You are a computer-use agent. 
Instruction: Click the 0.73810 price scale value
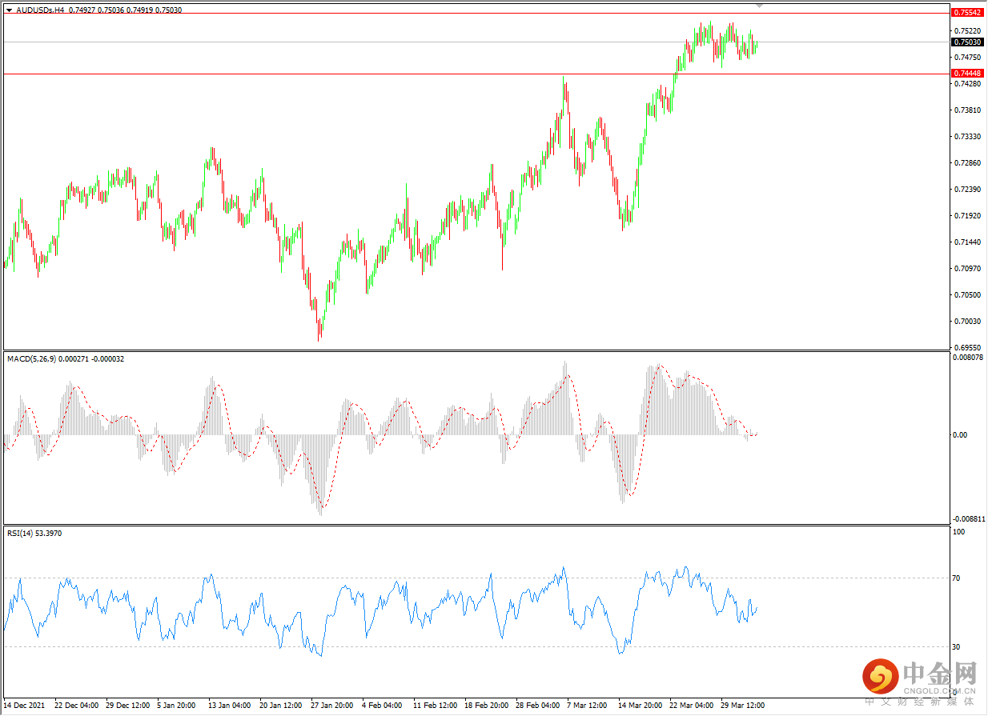[967, 110]
